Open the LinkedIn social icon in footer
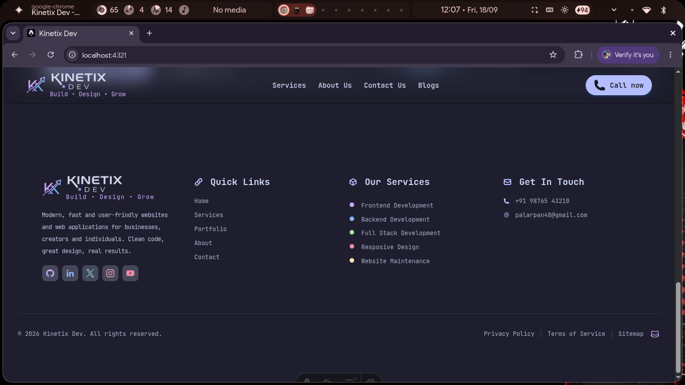The height and width of the screenshot is (385, 685). (70, 273)
